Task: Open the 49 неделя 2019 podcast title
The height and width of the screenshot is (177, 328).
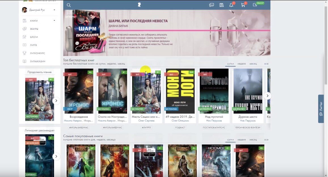Action: point(180,117)
